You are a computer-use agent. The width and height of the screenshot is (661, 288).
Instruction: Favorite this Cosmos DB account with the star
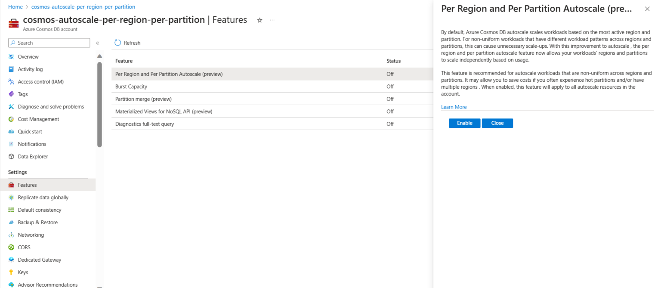259,20
